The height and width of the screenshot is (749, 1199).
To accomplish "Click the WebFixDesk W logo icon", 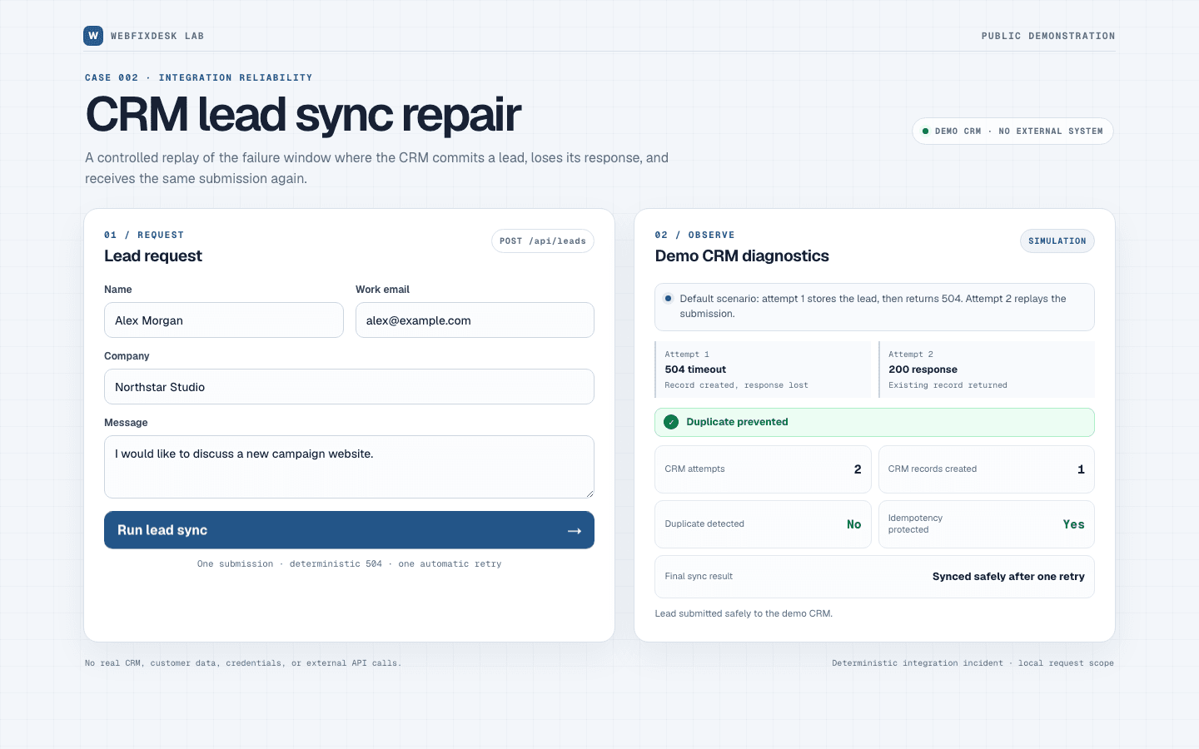I will (93, 36).
